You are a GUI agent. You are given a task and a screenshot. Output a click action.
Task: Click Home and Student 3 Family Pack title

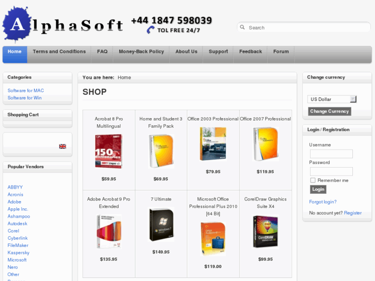tap(161, 122)
